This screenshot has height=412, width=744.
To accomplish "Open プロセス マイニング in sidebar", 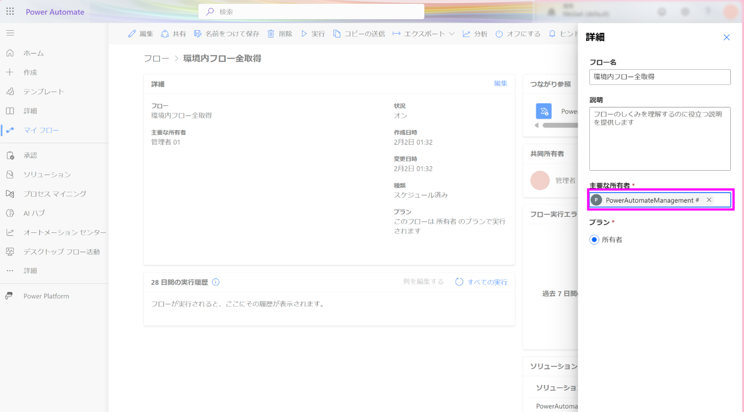I will pos(54,194).
